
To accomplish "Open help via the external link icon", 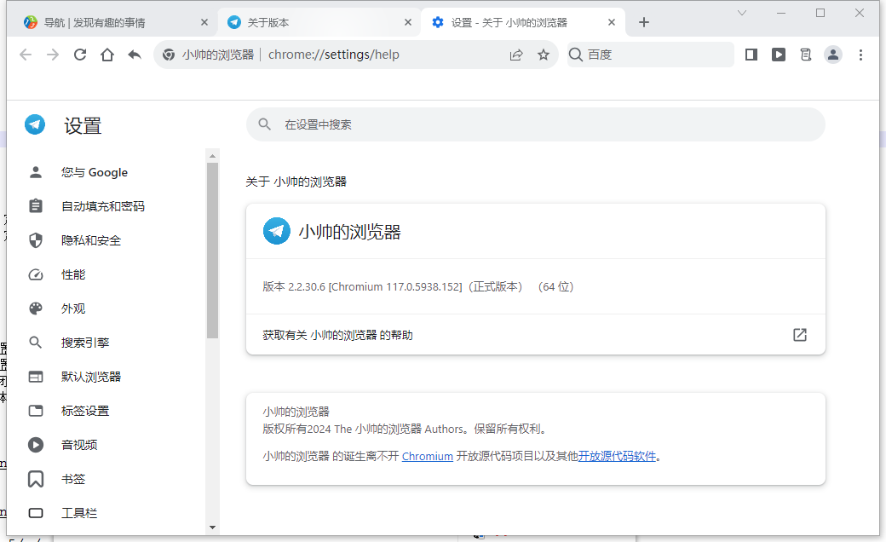I will (800, 335).
